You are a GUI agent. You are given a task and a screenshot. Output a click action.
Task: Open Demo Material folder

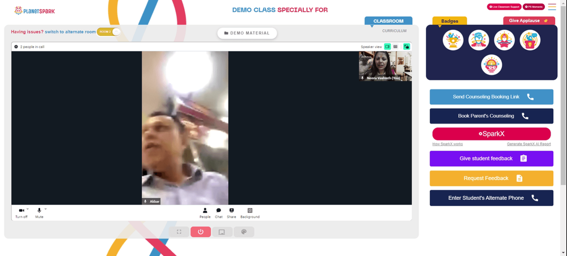[247, 33]
